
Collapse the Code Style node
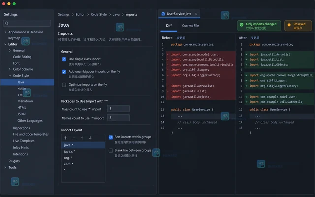(10, 75)
